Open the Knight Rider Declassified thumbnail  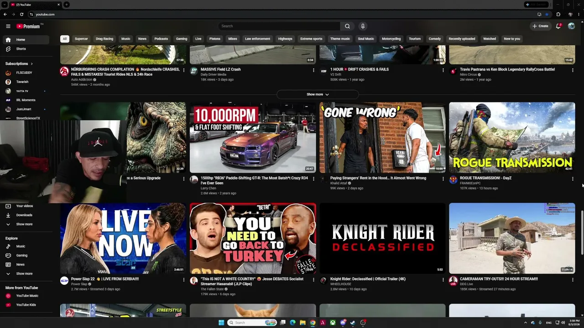[382, 238]
